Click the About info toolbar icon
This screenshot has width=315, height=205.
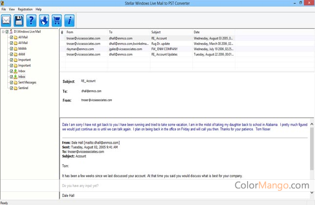pyautogui.click(x=69, y=20)
